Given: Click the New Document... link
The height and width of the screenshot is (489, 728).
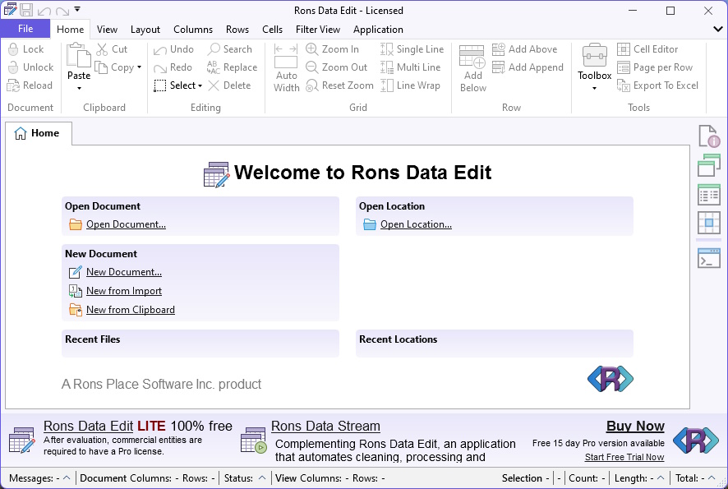Looking at the screenshot, I should click(124, 272).
